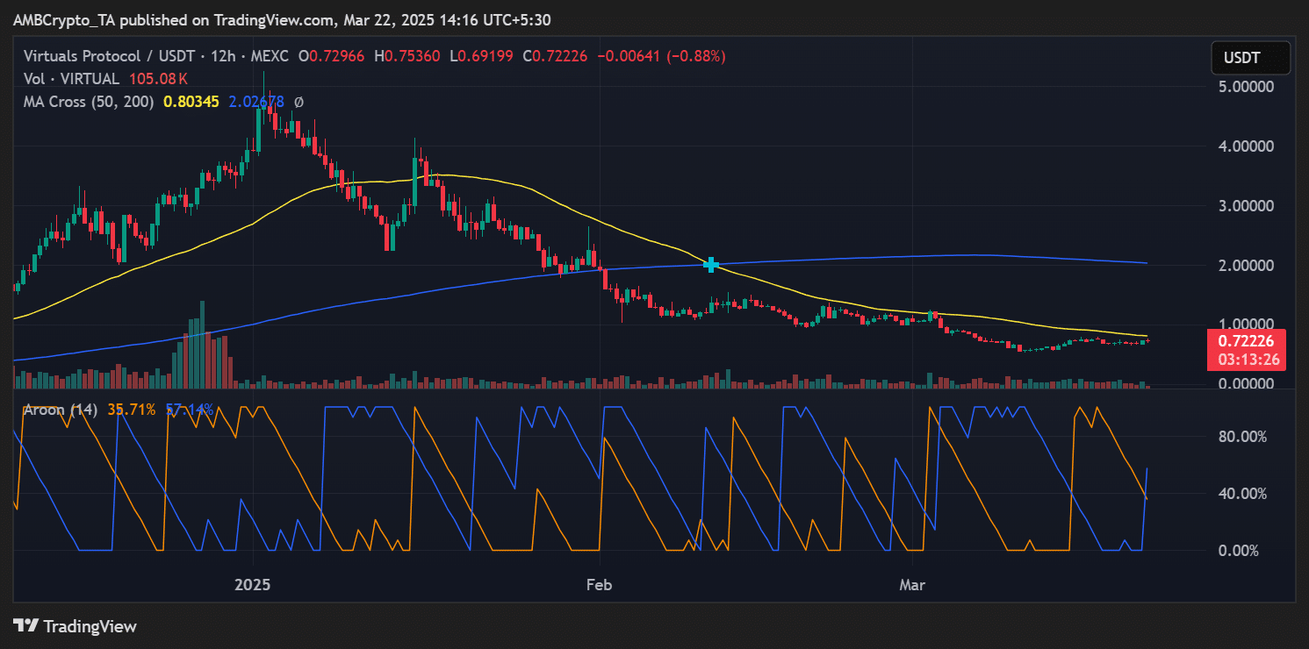
Task: Click the orange Aroon value 35.71%
Action: (132, 410)
